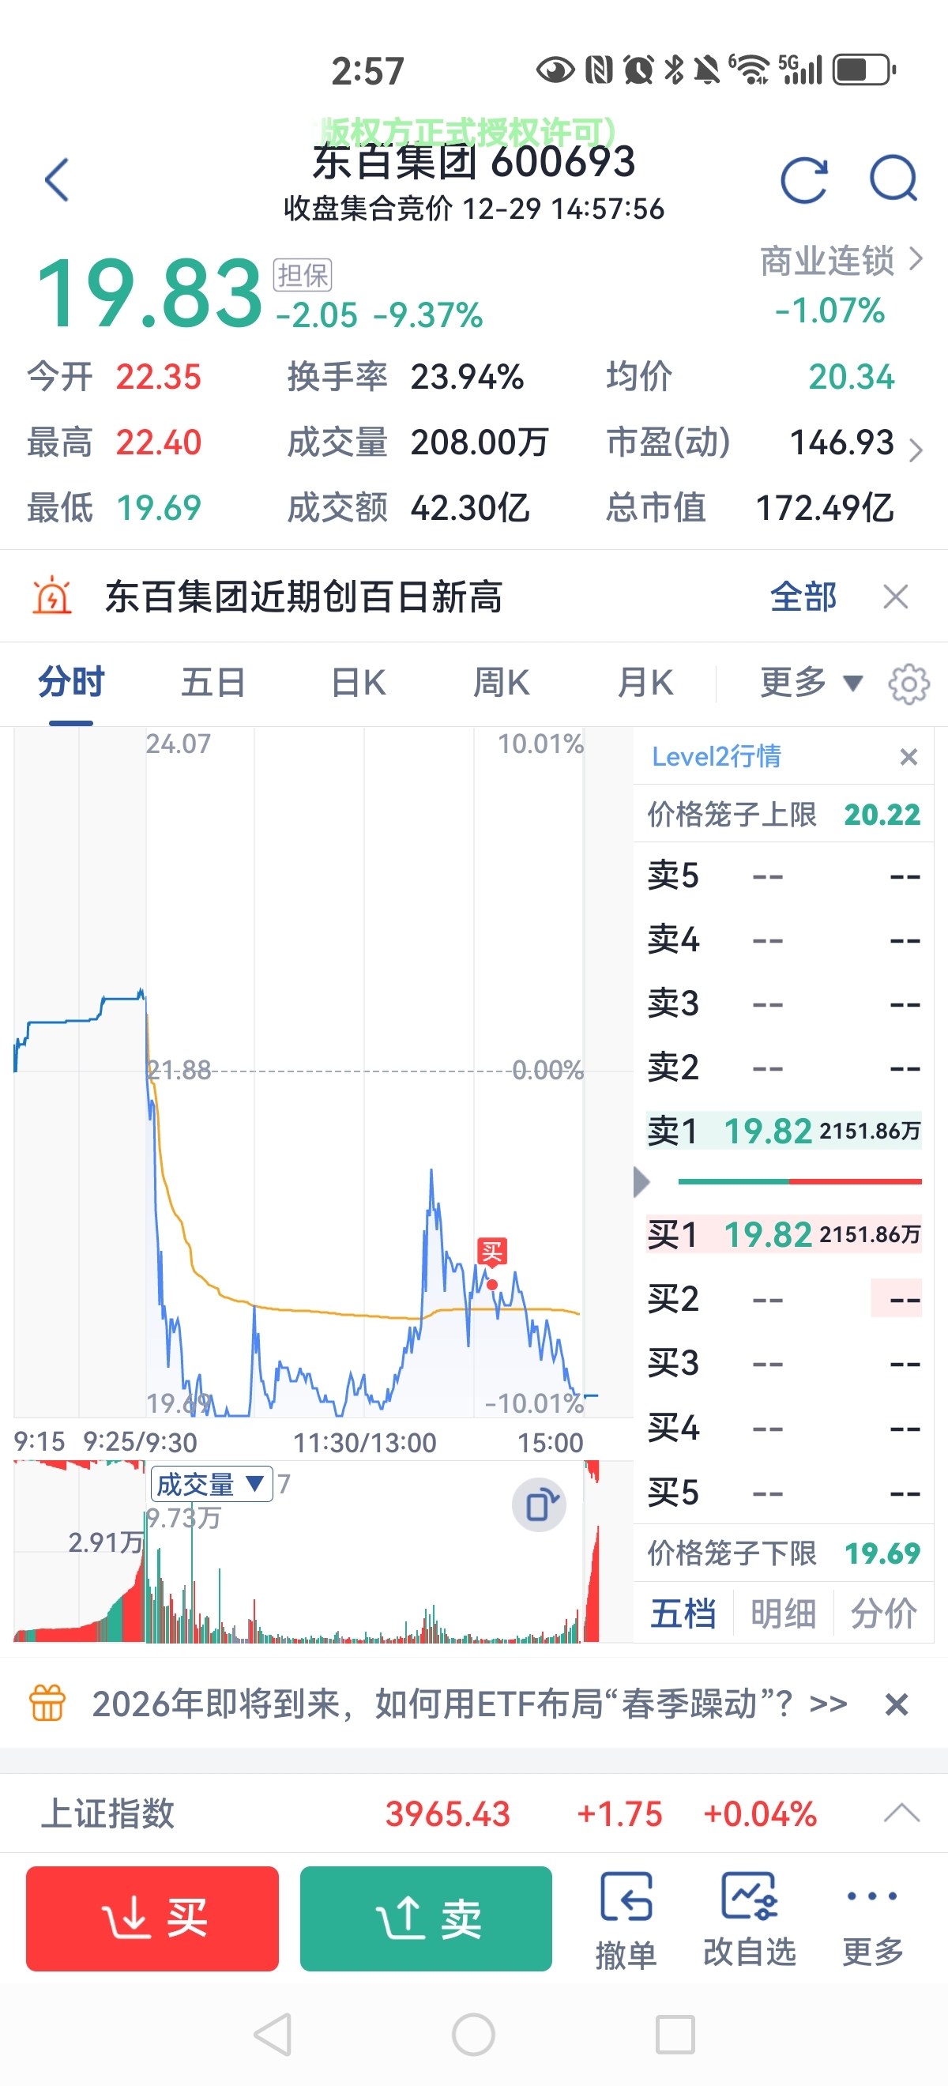948x2086 pixels.
Task: Expand 市盈(动) details chevron
Action: [x=916, y=450]
